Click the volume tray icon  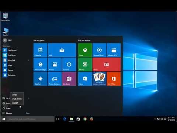coord(162,119)
